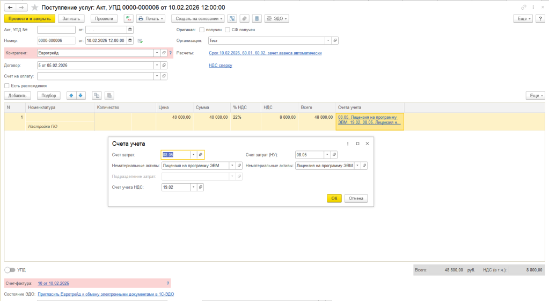
Task: Go forward with the right arrow button
Action: (21, 8)
